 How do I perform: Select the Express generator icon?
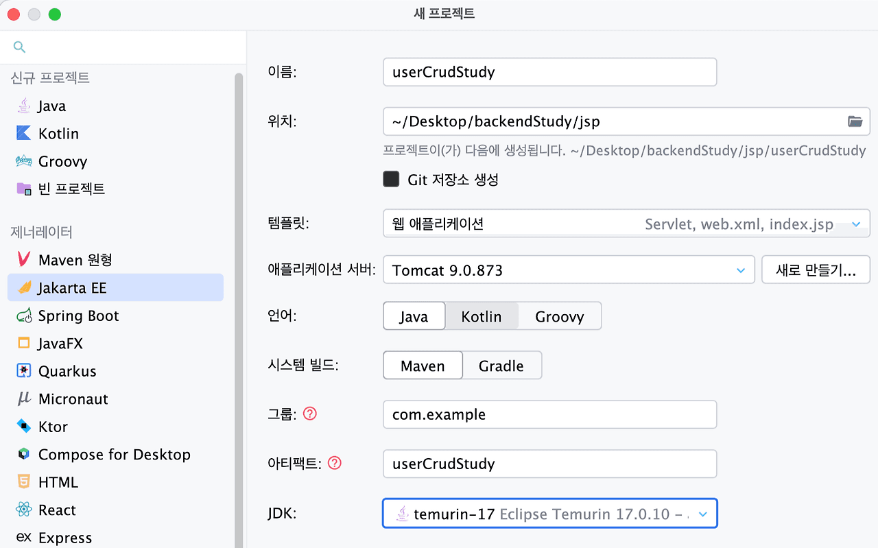(24, 538)
